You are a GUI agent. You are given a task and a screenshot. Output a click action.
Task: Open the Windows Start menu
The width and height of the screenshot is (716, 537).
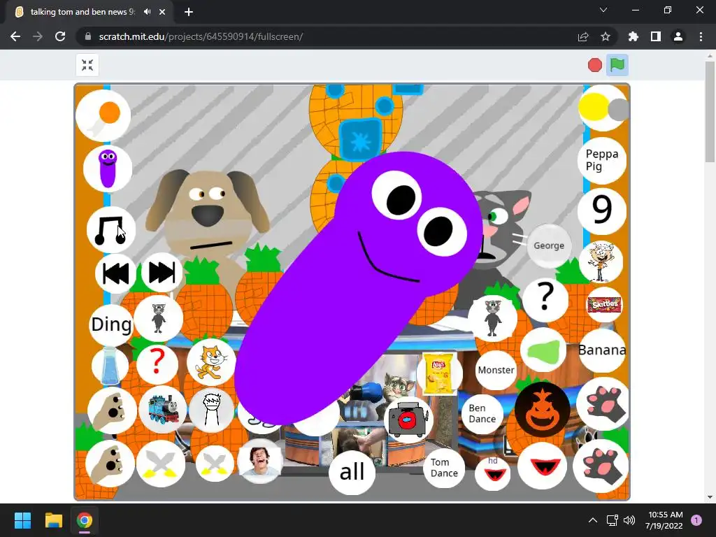coord(22,520)
